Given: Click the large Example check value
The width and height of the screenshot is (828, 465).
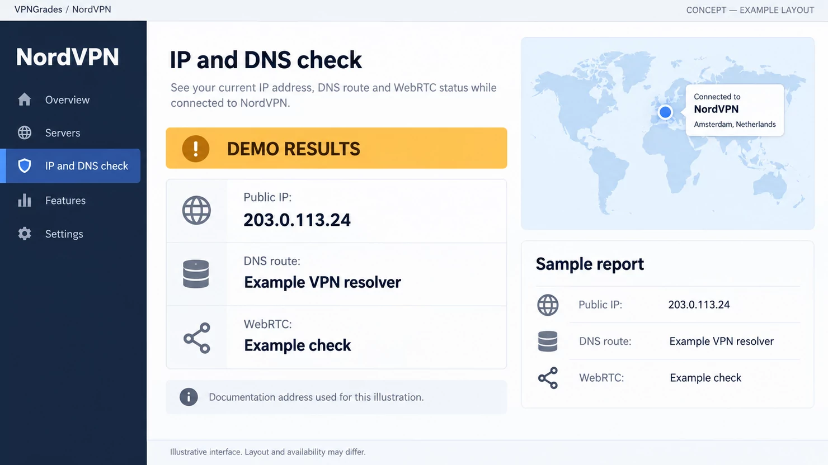Looking at the screenshot, I should click(x=298, y=345).
